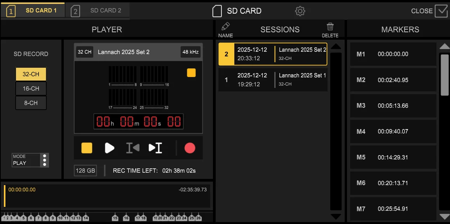Select 8-CH SD record mode
This screenshot has height=224, width=450.
pyautogui.click(x=31, y=103)
